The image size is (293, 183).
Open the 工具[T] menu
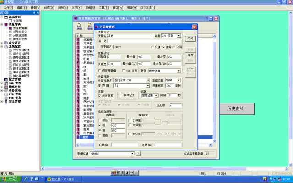click(x=104, y=8)
